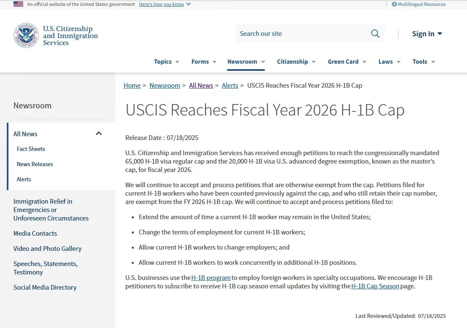The width and height of the screenshot is (467, 328).
Task: Go to Home in the breadcrumb
Action: click(x=132, y=86)
